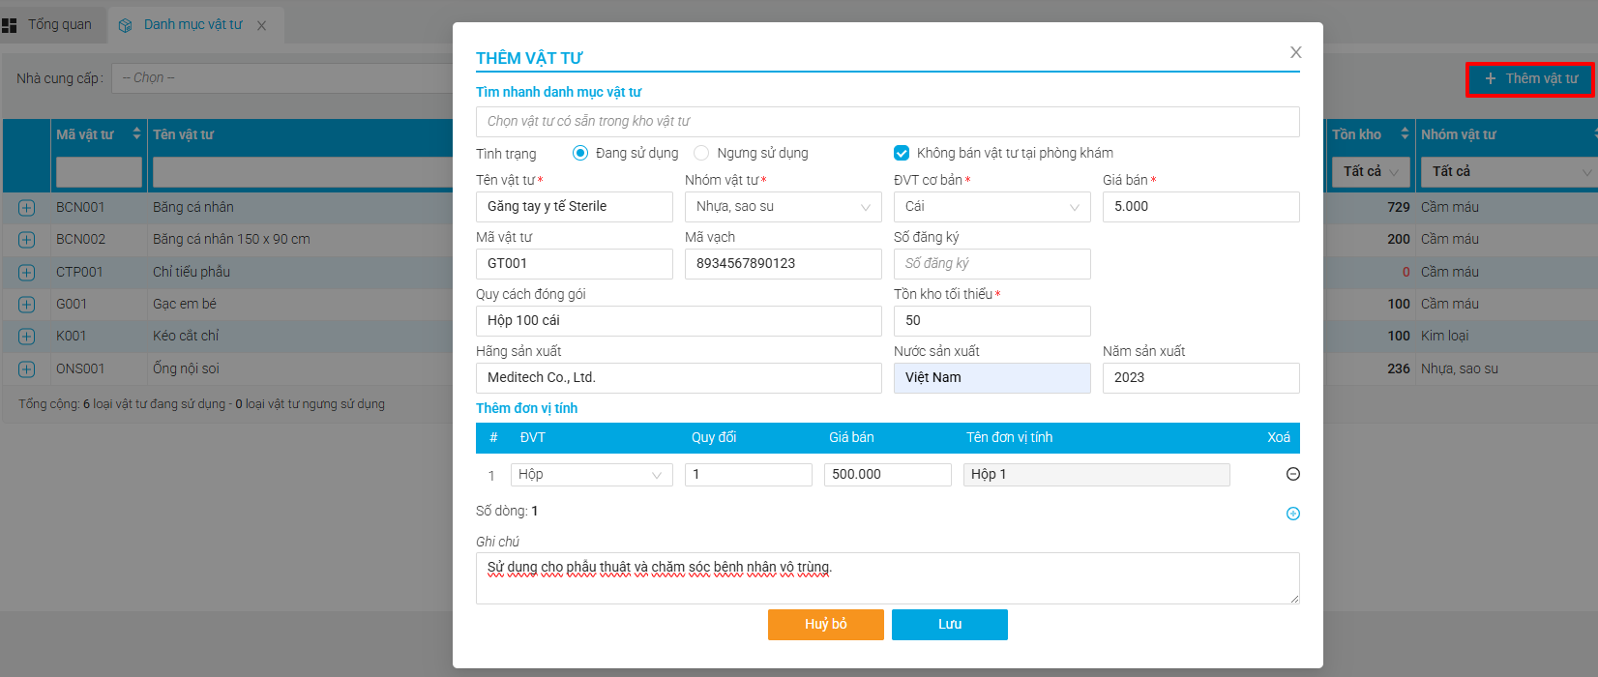The height and width of the screenshot is (677, 1598).
Task: Open the Tồn kho Tất cả filter
Action: [x=1371, y=171]
